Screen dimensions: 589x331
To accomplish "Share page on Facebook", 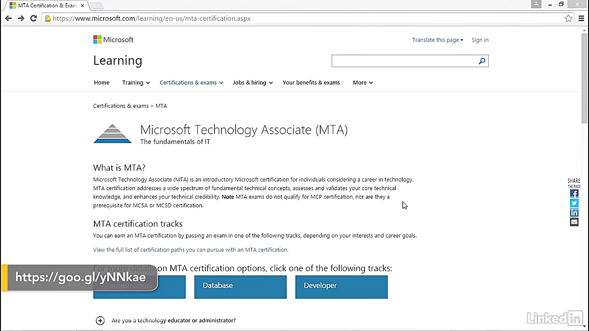I will pos(574,194).
